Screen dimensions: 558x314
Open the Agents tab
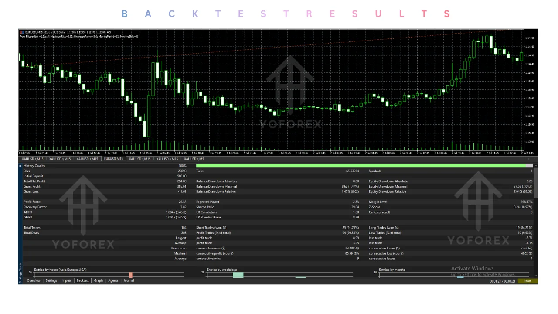(113, 281)
